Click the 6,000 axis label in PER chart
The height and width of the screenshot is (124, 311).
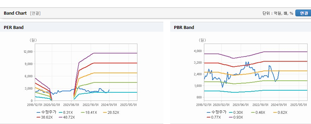coord(29,76)
